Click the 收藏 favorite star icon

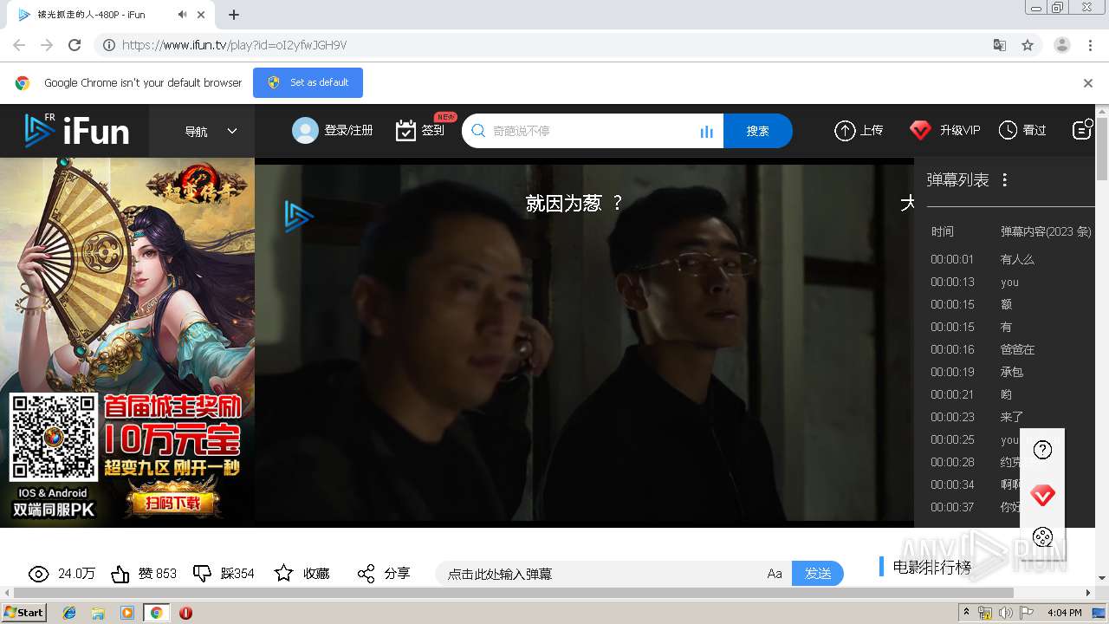[x=283, y=573]
